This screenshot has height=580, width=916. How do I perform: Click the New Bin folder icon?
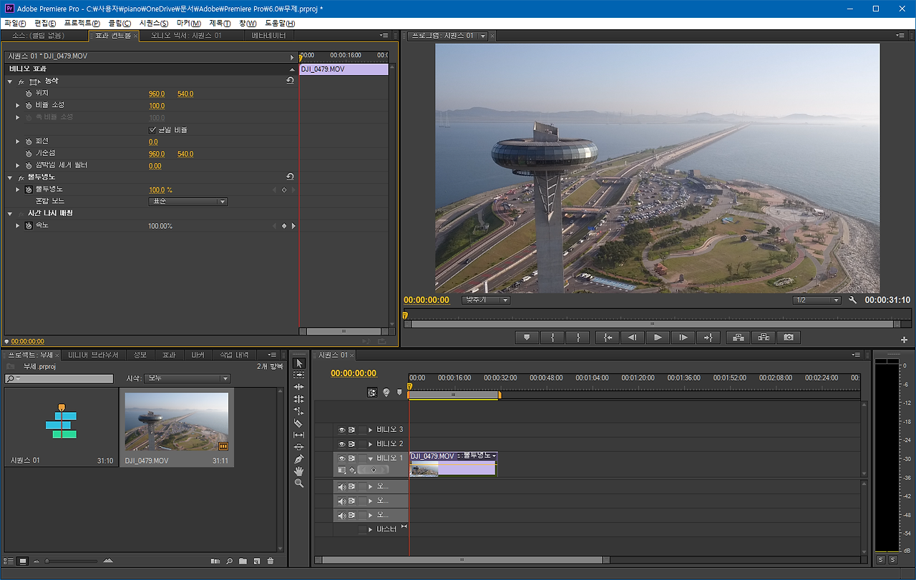click(243, 561)
